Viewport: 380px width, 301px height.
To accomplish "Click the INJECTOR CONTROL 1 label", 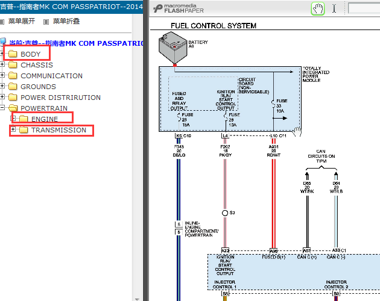I will point(224,285).
